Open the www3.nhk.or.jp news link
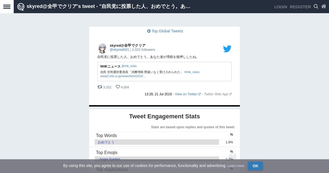 [x=123, y=76]
